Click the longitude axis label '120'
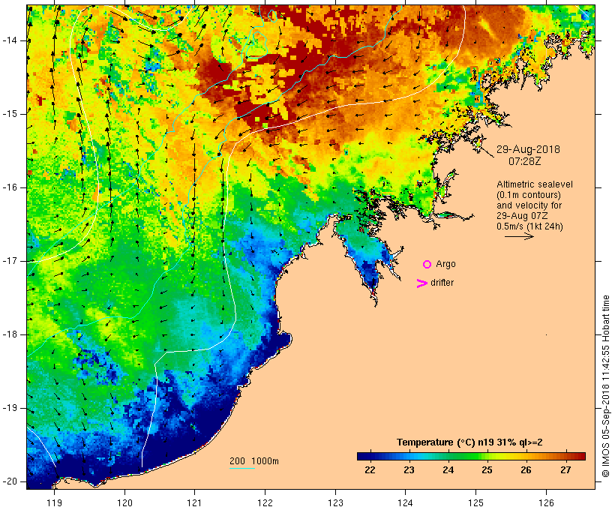This screenshot has height=510, width=615. tap(124, 502)
